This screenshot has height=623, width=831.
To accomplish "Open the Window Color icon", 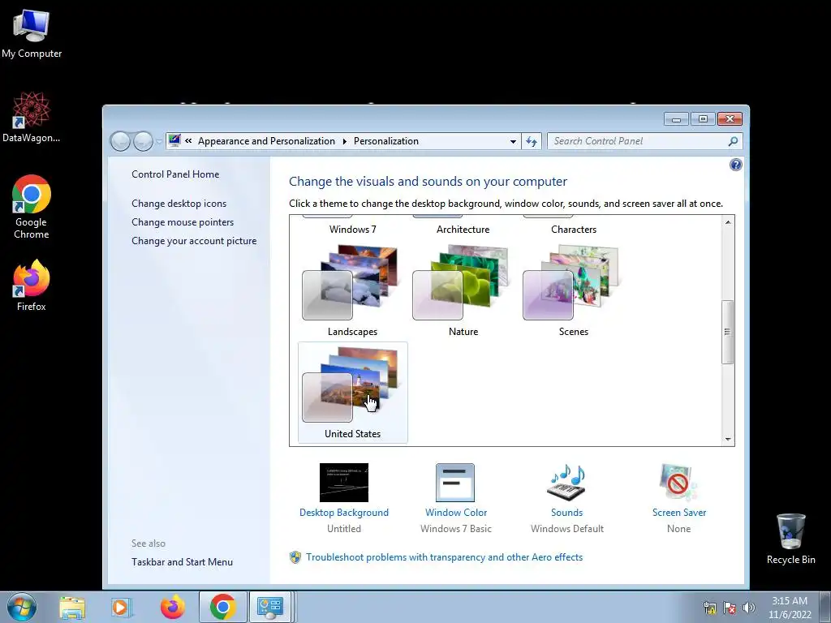I will pos(455,483).
